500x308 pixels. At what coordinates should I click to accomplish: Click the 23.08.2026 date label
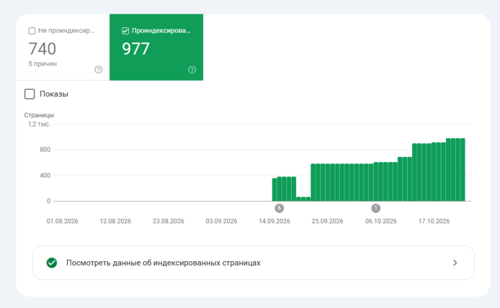click(169, 221)
